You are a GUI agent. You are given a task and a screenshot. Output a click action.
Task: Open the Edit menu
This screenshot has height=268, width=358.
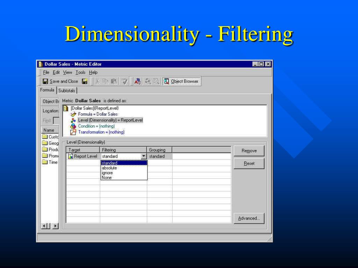coord(56,73)
